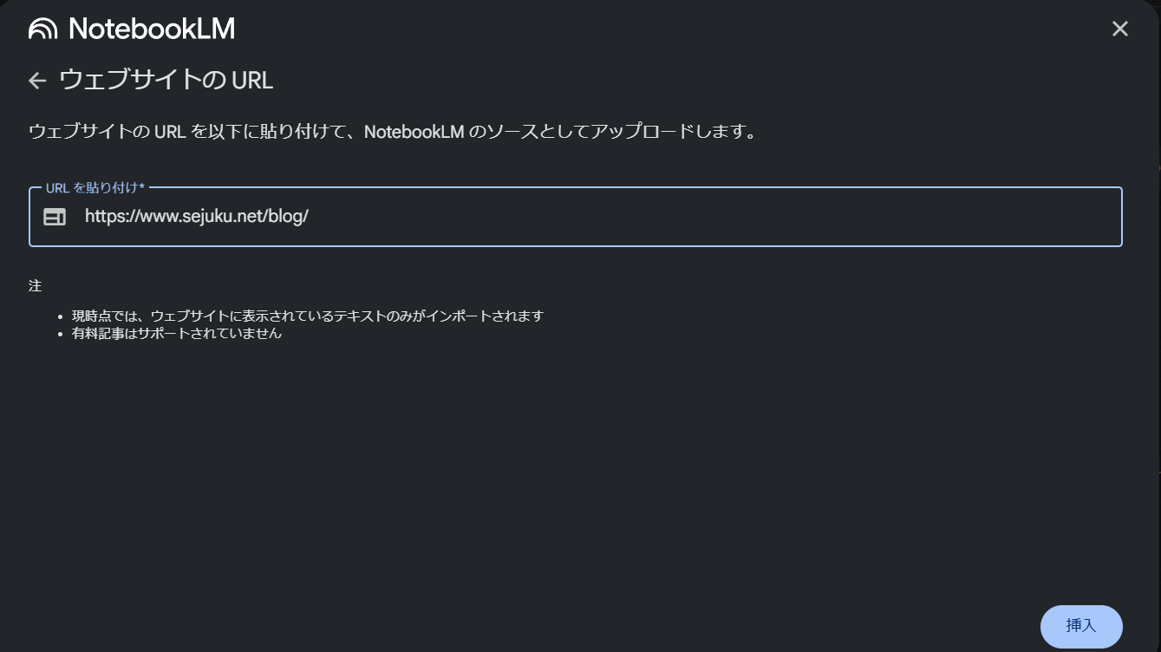Open the NotebookLM home via its logo mark
This screenshot has width=1161, height=652.
[41, 28]
